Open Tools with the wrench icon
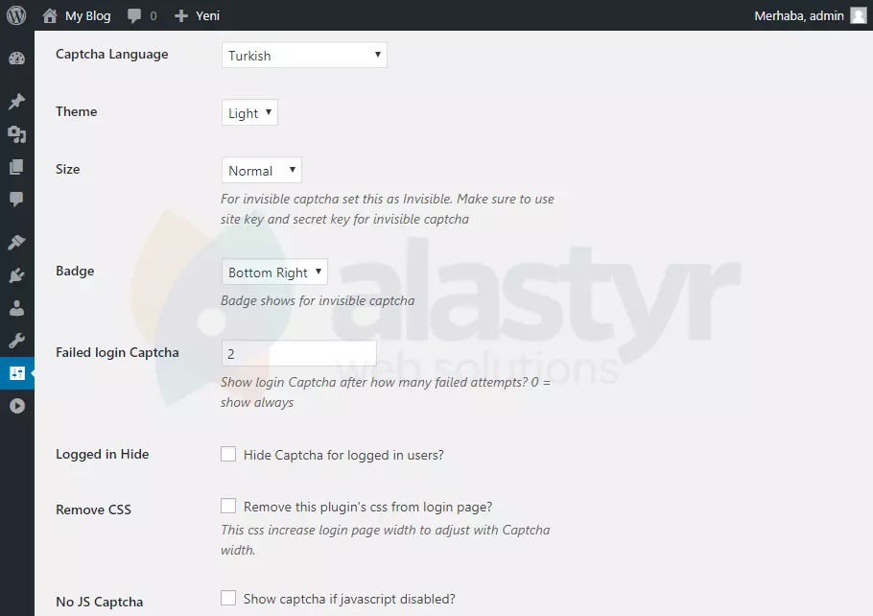This screenshot has height=616, width=873. click(x=16, y=339)
